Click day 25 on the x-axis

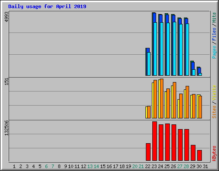click(x=167, y=166)
